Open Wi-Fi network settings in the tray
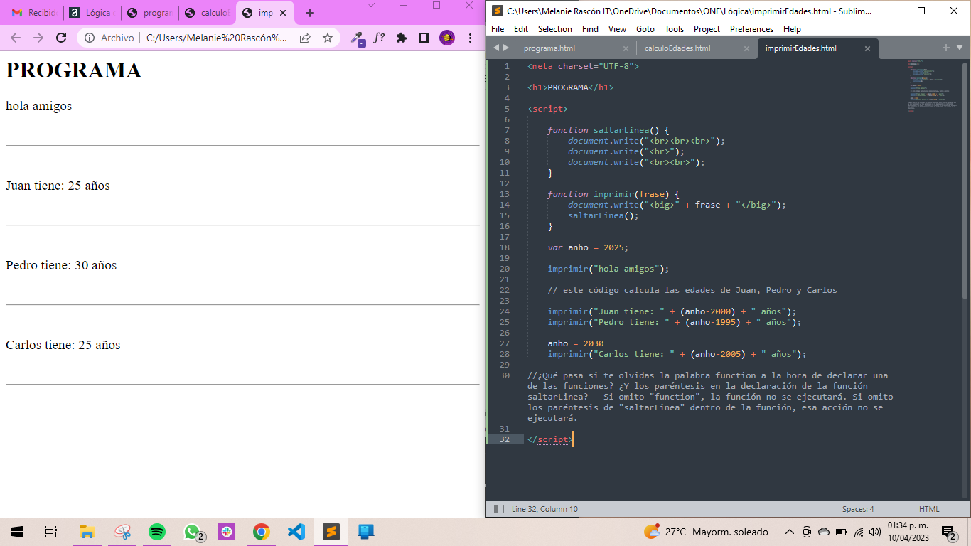Screen dimensions: 971x546 [859, 532]
